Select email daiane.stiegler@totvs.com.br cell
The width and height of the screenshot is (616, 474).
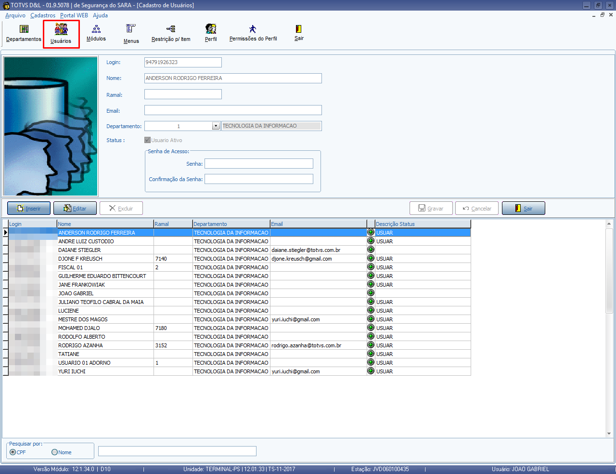pos(318,250)
